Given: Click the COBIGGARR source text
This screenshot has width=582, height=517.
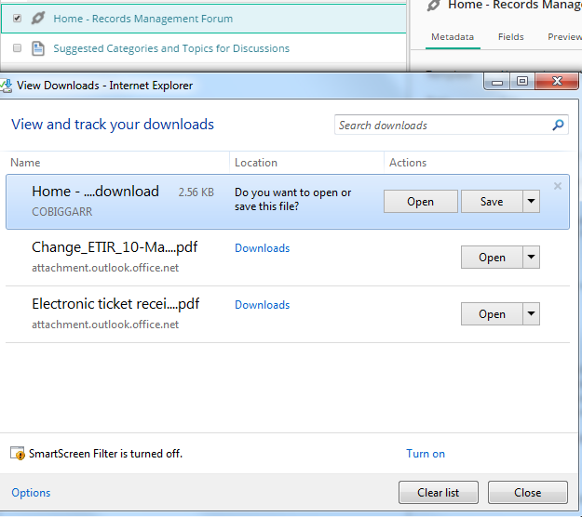Looking at the screenshot, I should click(62, 212).
